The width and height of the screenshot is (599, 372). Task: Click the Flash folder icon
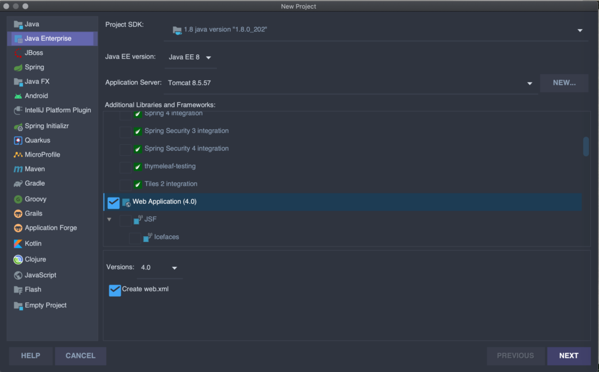tap(18, 290)
